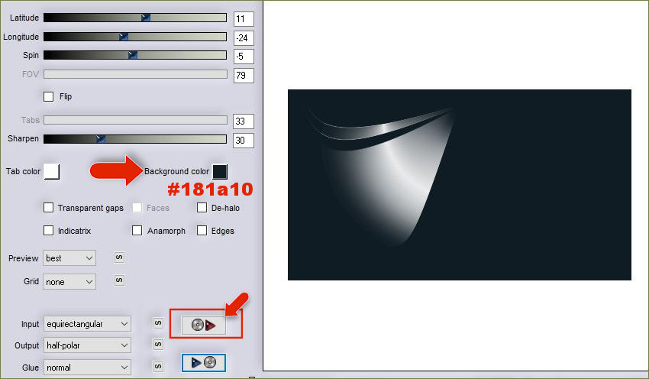
Task: Click the S icon beside Input dropdown
Action: [x=157, y=324]
